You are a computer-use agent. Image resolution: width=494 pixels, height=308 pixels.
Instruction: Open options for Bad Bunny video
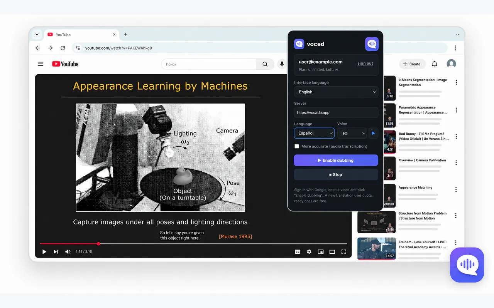click(x=456, y=136)
